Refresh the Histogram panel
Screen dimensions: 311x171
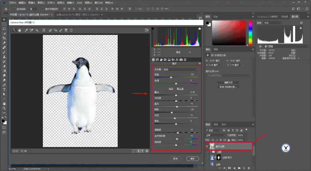(x=301, y=23)
